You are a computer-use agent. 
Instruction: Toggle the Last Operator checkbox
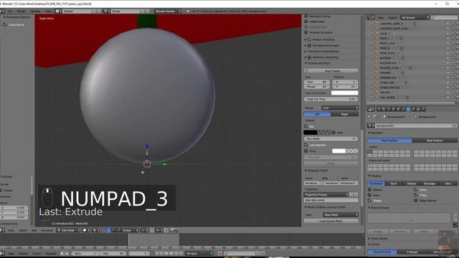tap(306, 145)
